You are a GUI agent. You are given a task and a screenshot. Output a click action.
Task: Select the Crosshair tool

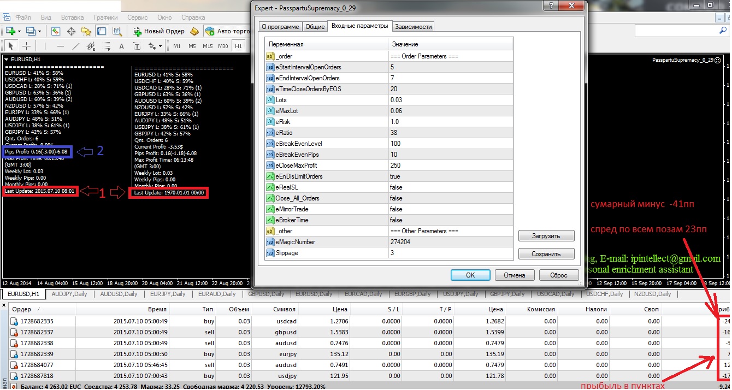point(26,46)
